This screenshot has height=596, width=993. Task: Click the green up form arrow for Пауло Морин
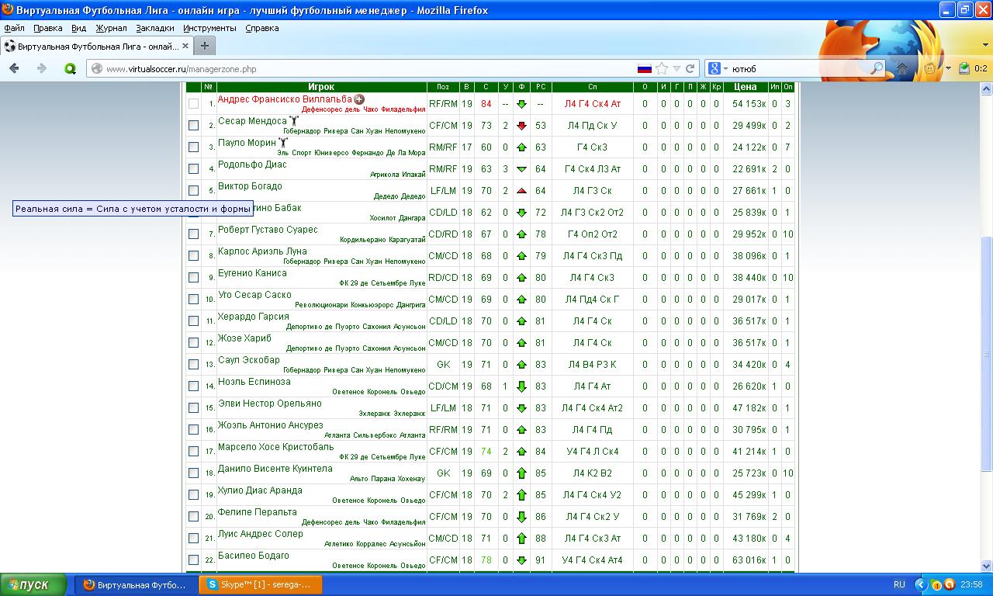pyautogui.click(x=521, y=147)
